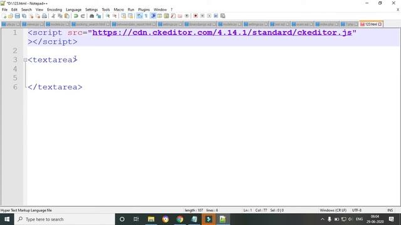The image size is (401, 225).
Task: Toggle Word wrap toolbar button
Action: (139, 16)
